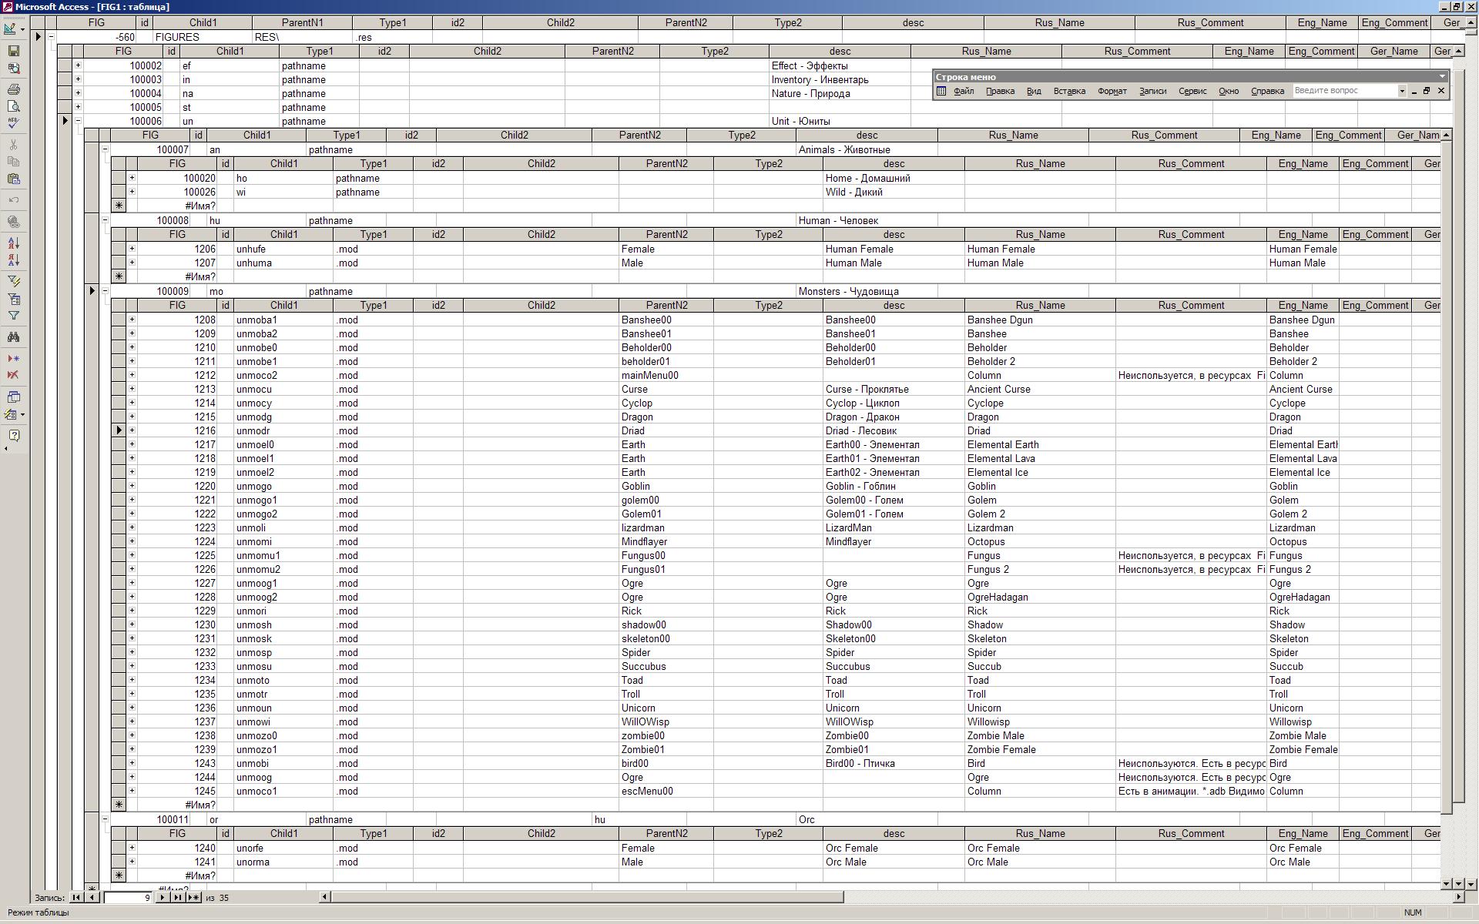The image size is (1479, 924).
Task: Open Print Preview from the toolbar
Action: [x=13, y=106]
